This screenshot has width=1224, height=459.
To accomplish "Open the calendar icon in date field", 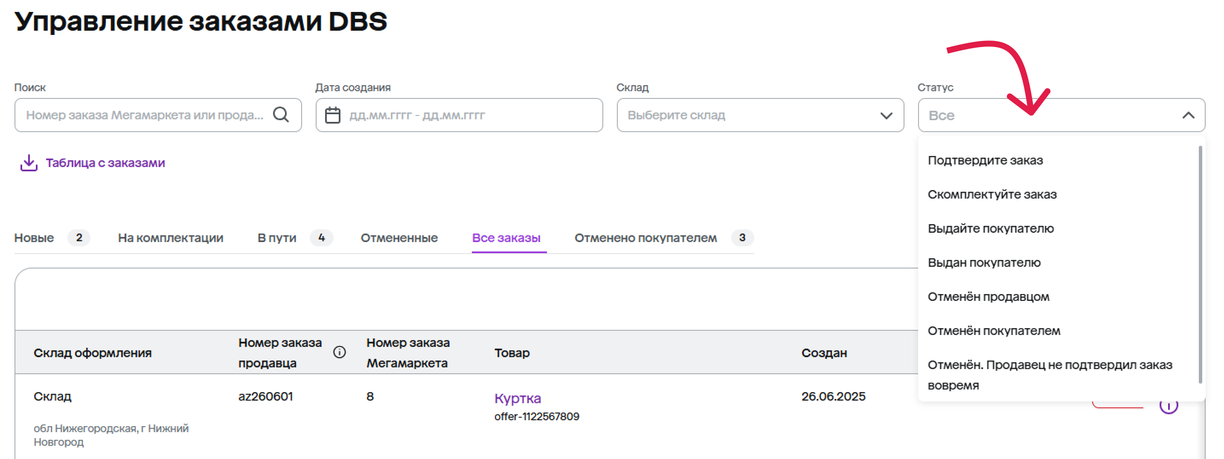I will point(333,115).
